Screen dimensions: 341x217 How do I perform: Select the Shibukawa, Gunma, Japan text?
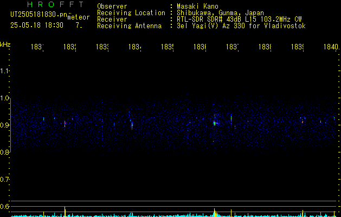[220, 13]
